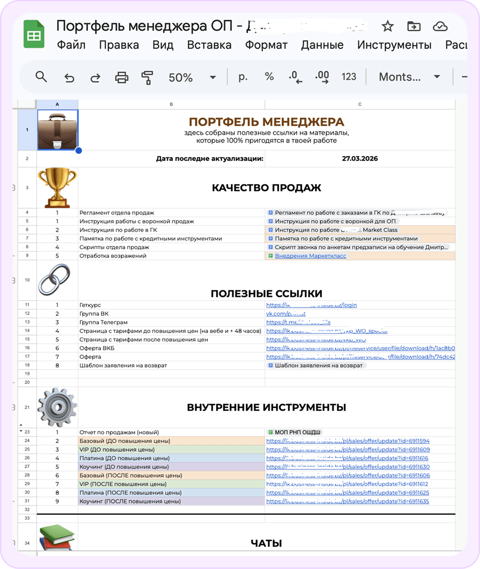This screenshot has width=480, height=569.
Task: Open Базовый (ДО) offer link id=6911594
Action: click(348, 441)
